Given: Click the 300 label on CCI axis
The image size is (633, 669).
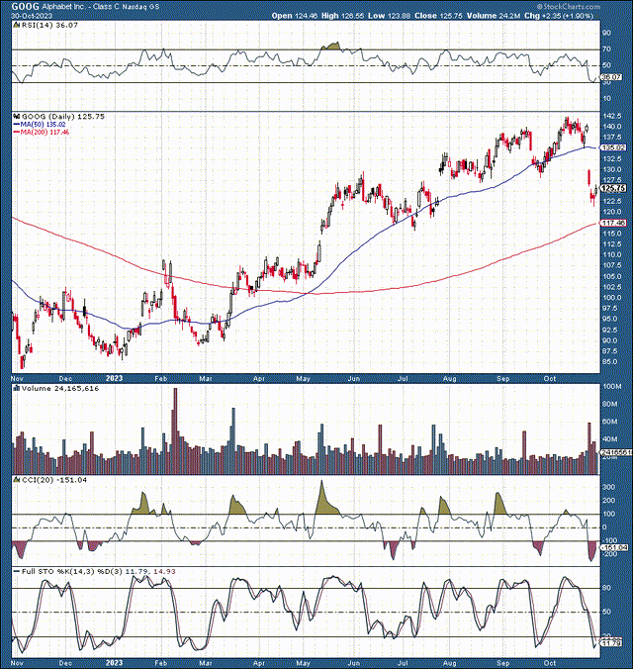Looking at the screenshot, I should 608,487.
